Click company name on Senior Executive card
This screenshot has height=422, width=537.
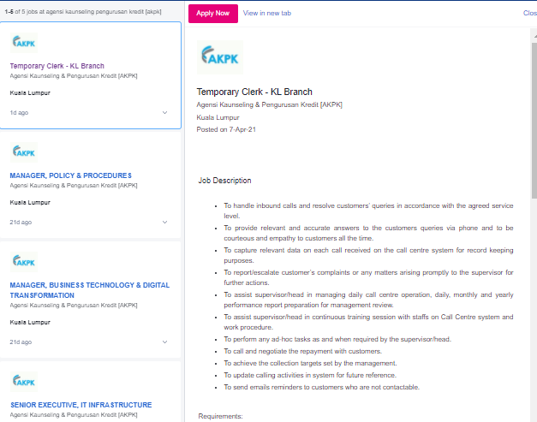click(x=74, y=414)
